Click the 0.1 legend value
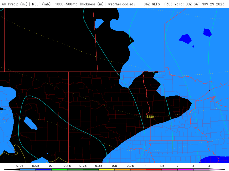The image size is (229, 171). pos(51,166)
